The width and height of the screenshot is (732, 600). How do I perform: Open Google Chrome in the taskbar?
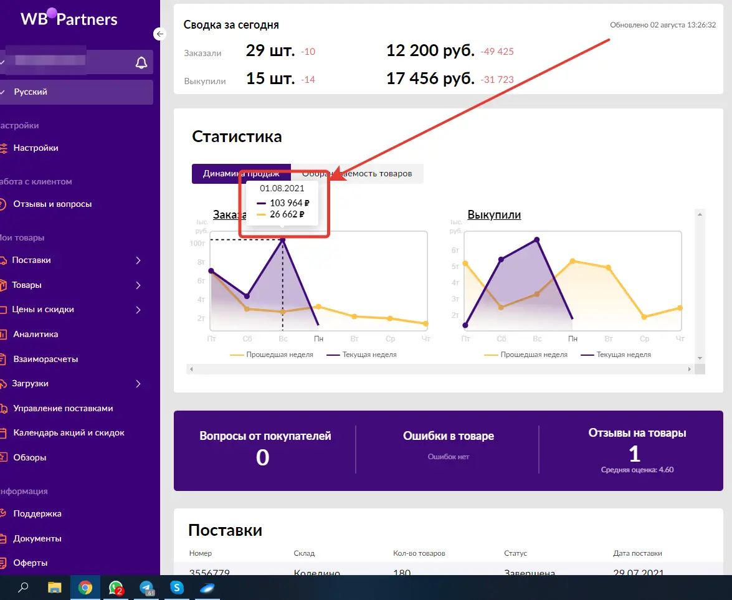tap(85, 588)
